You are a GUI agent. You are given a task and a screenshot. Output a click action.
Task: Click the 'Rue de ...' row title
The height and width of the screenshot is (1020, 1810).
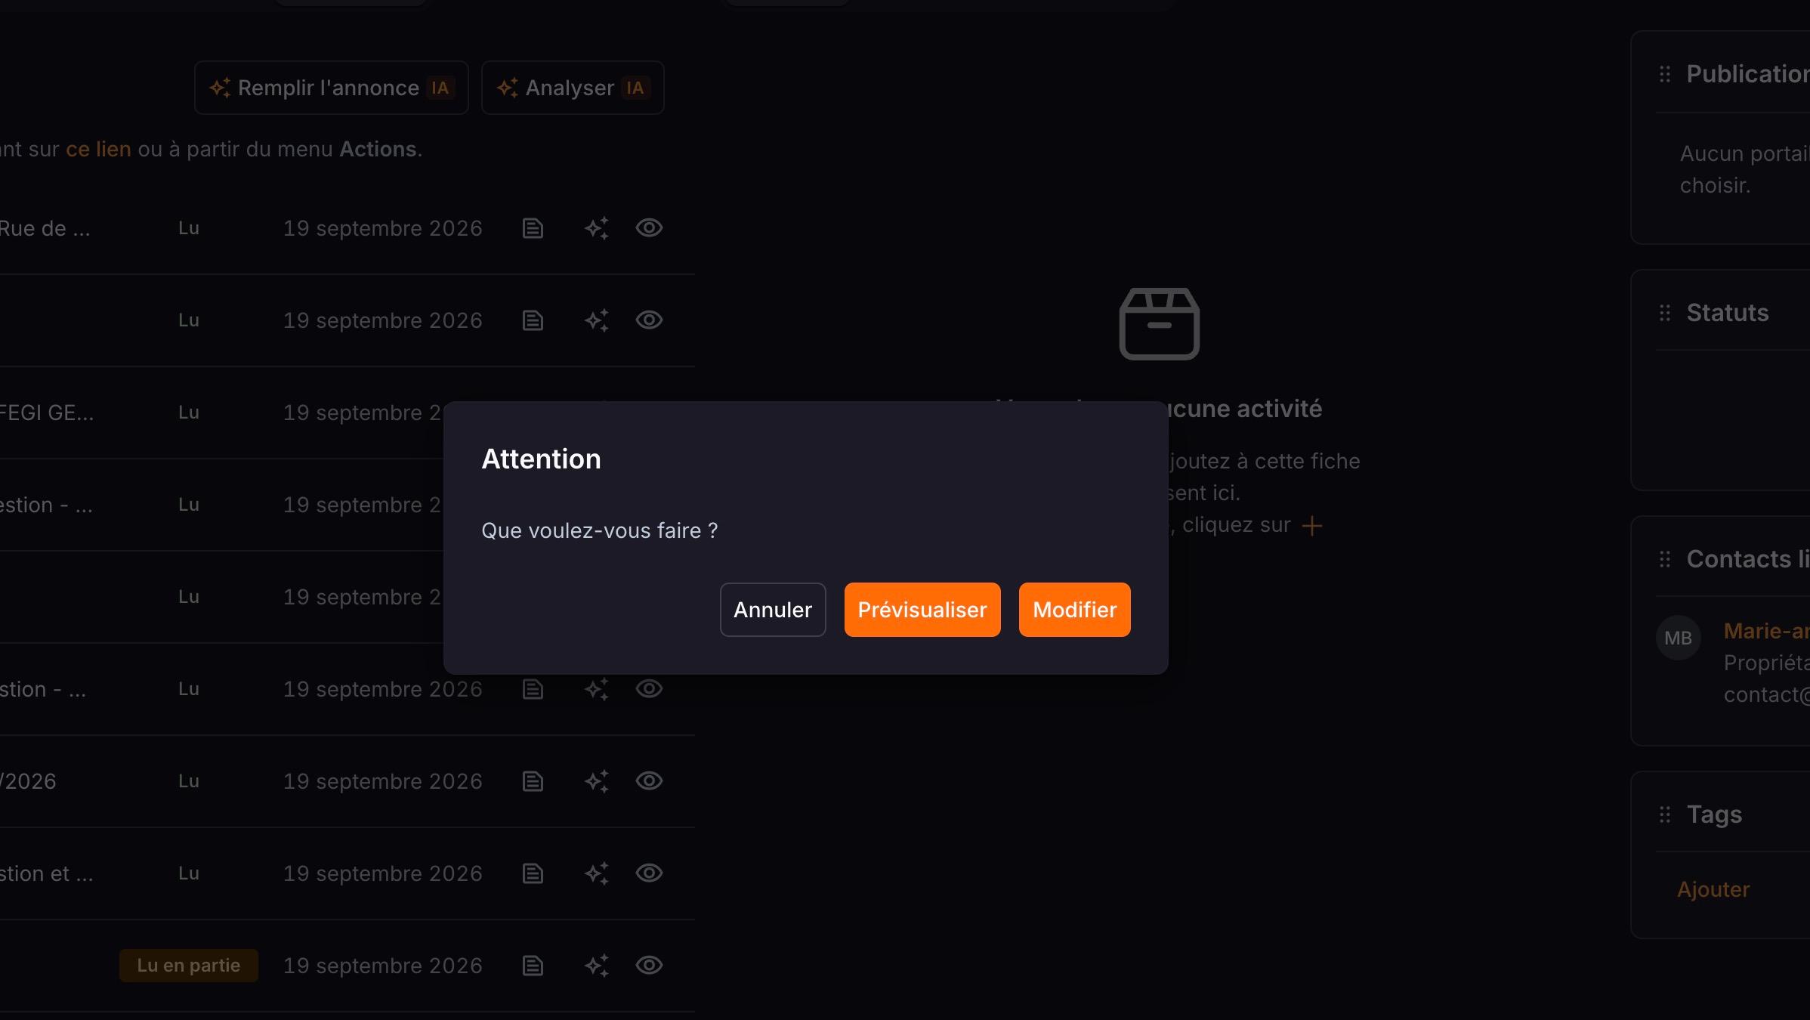pyautogui.click(x=45, y=228)
